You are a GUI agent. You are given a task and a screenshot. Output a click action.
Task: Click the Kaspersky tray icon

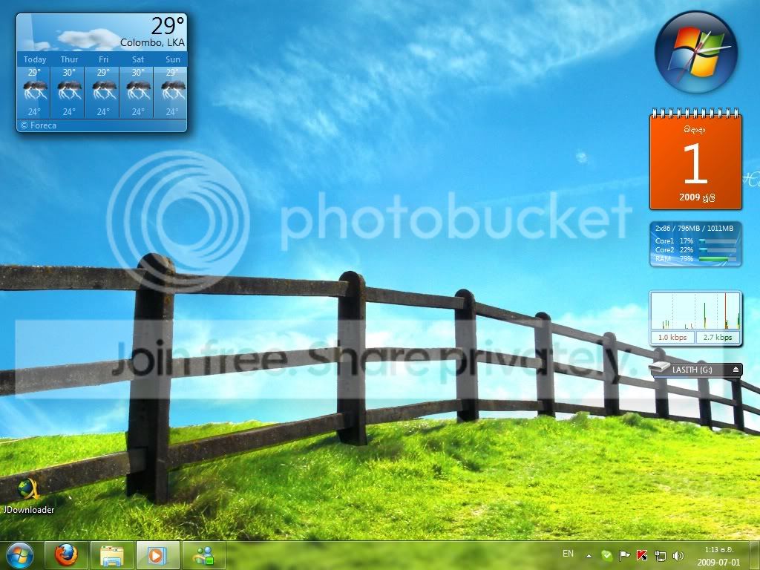pyautogui.click(x=642, y=555)
